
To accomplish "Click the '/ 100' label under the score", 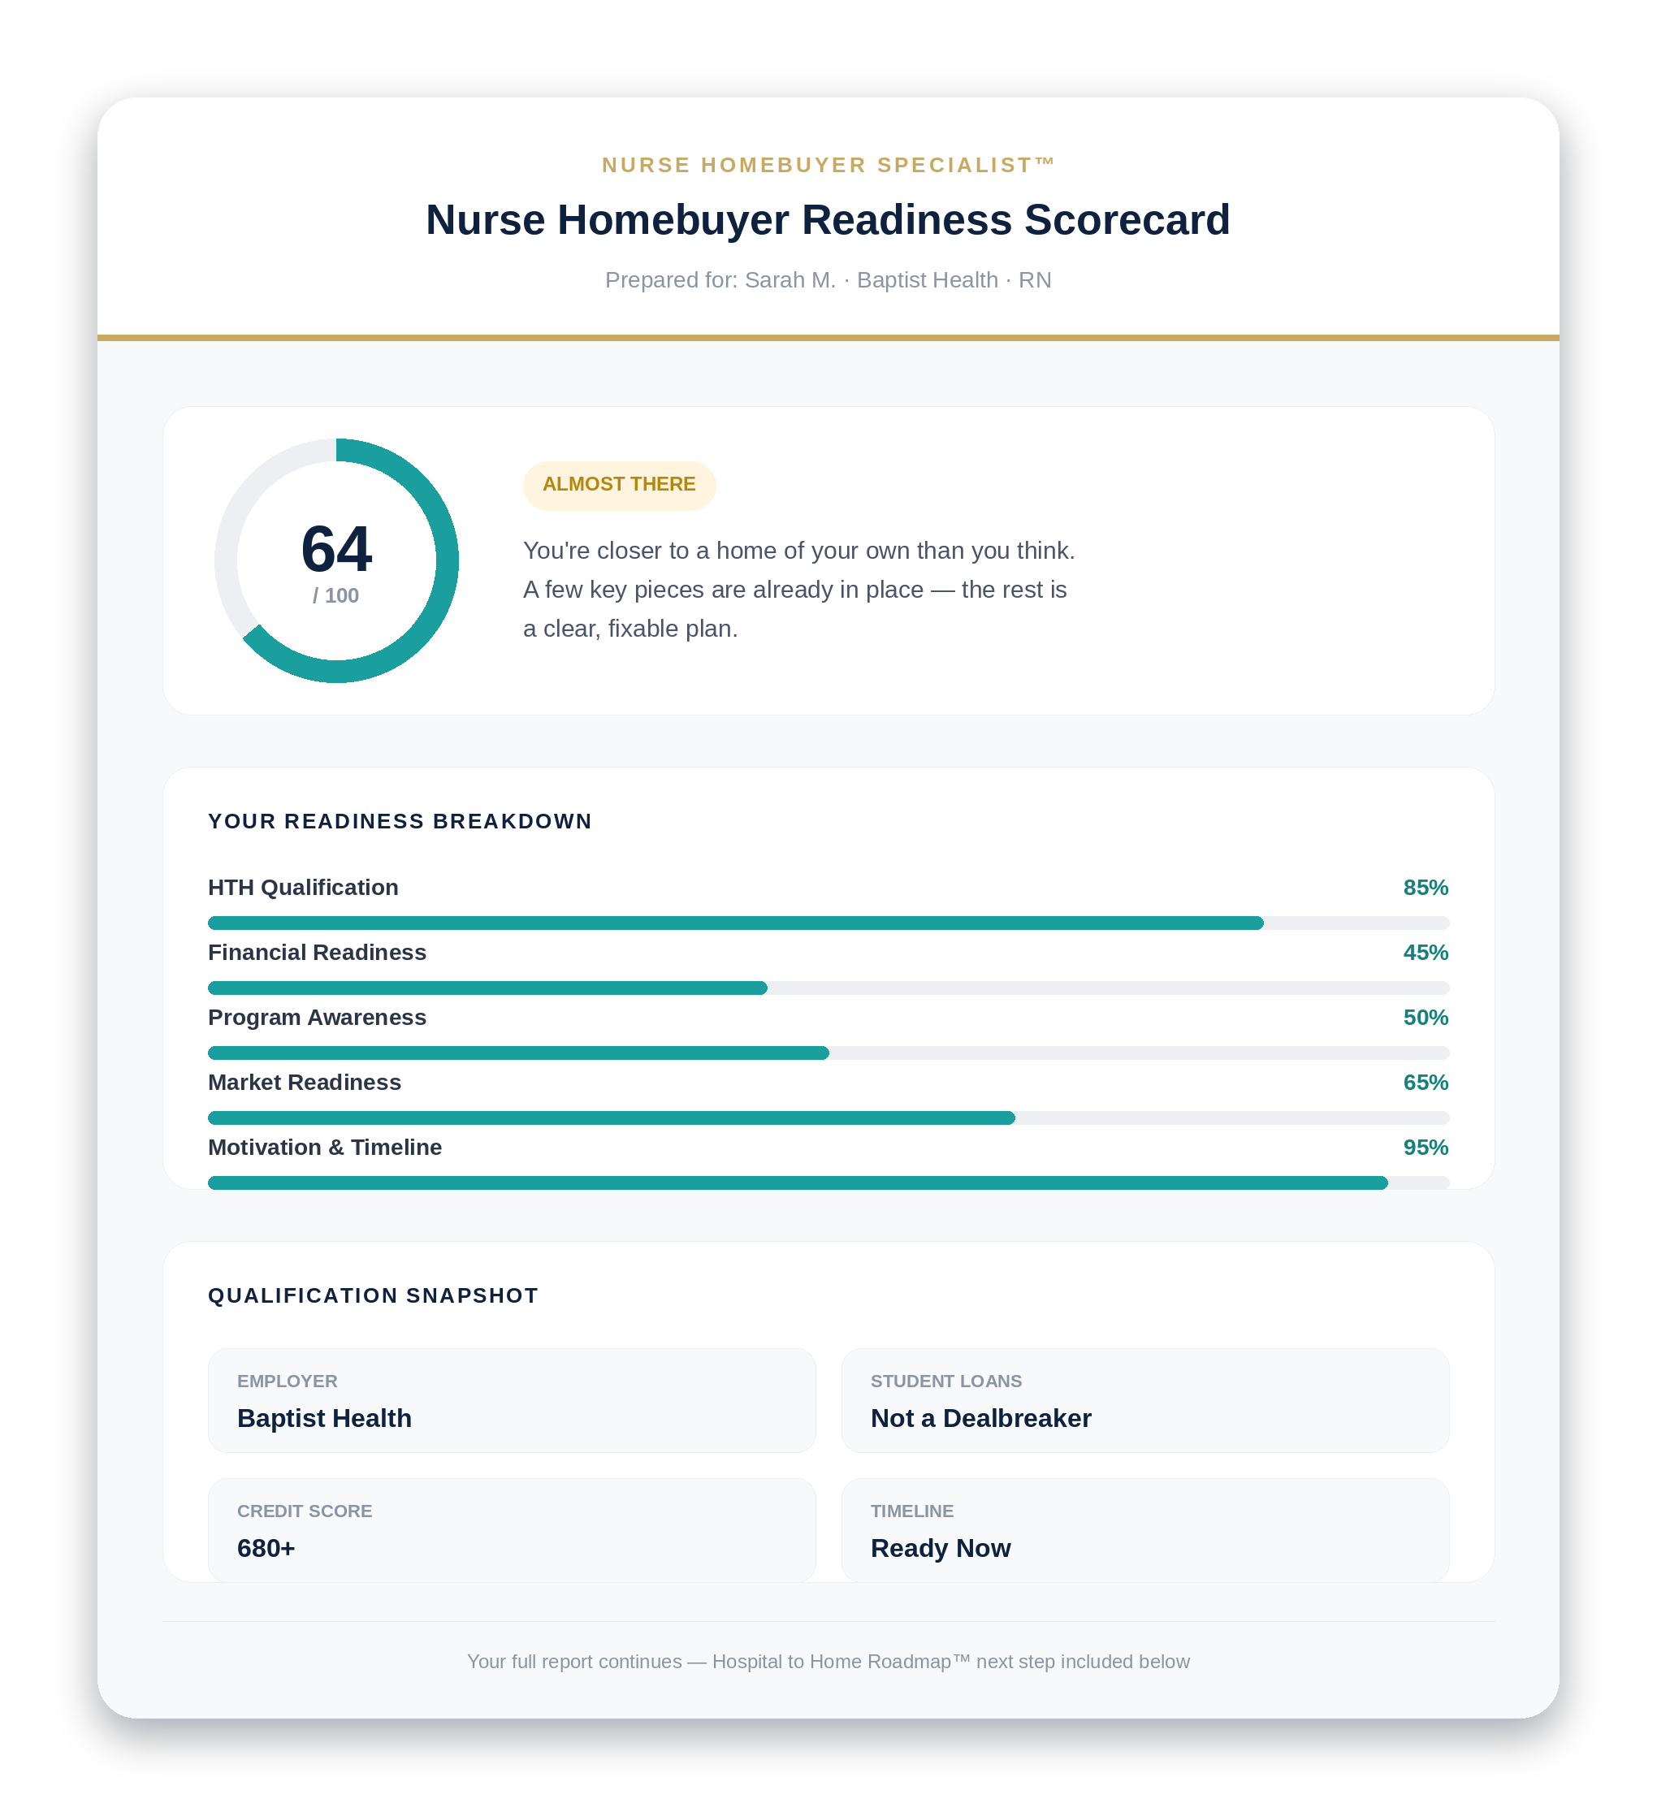I will click(x=336, y=595).
